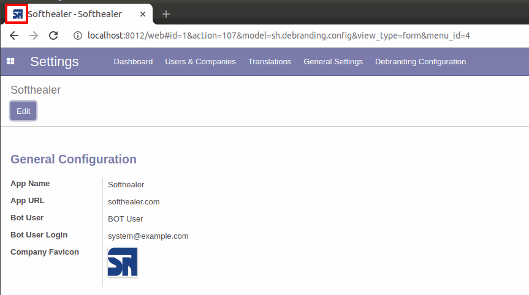This screenshot has height=295, width=529.
Task: Select the Softhealer - Softhealer tab
Action: pos(79,14)
